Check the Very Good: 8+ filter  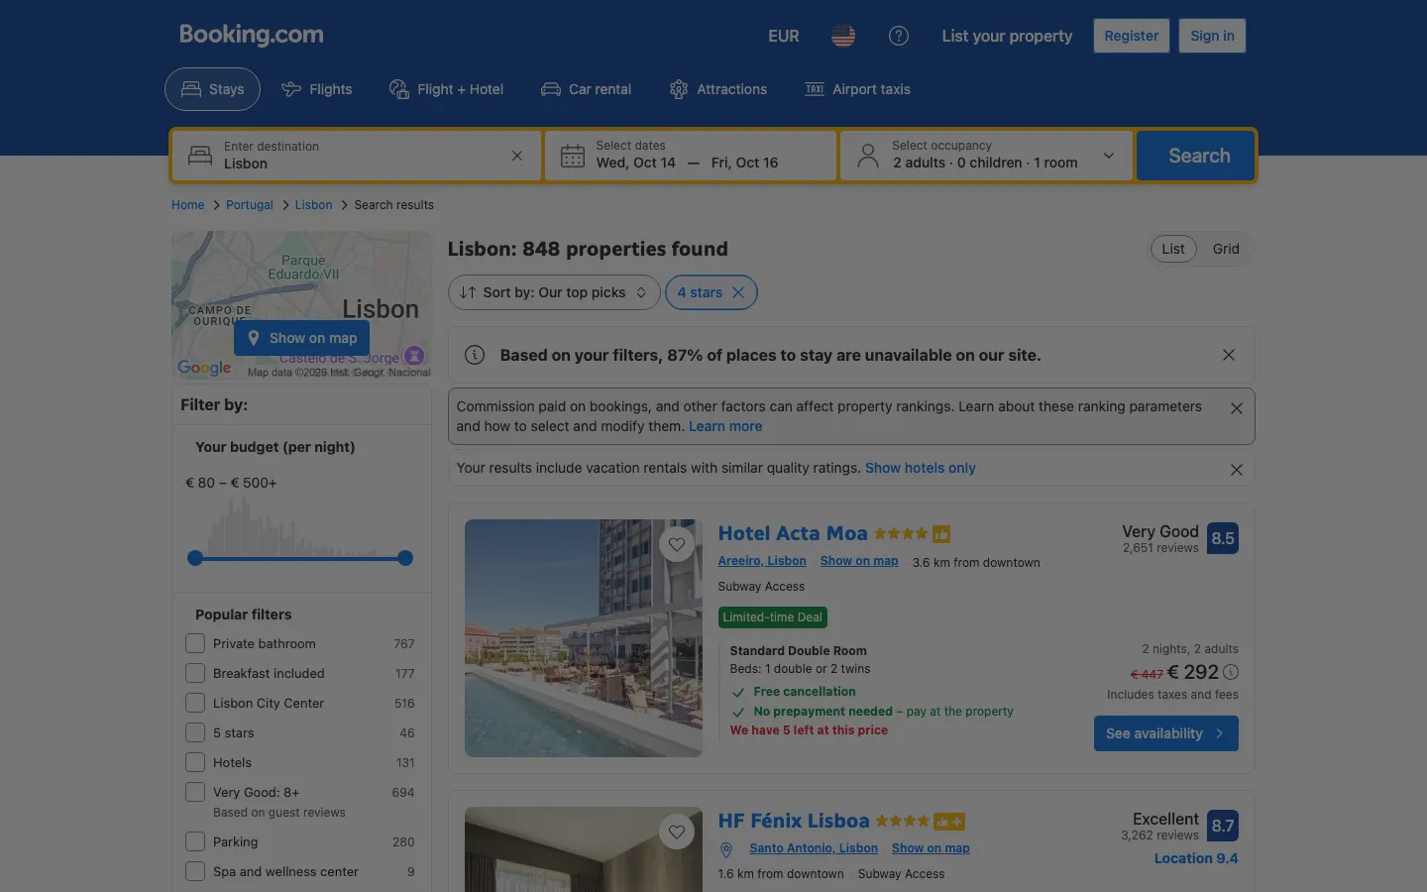[x=195, y=792]
